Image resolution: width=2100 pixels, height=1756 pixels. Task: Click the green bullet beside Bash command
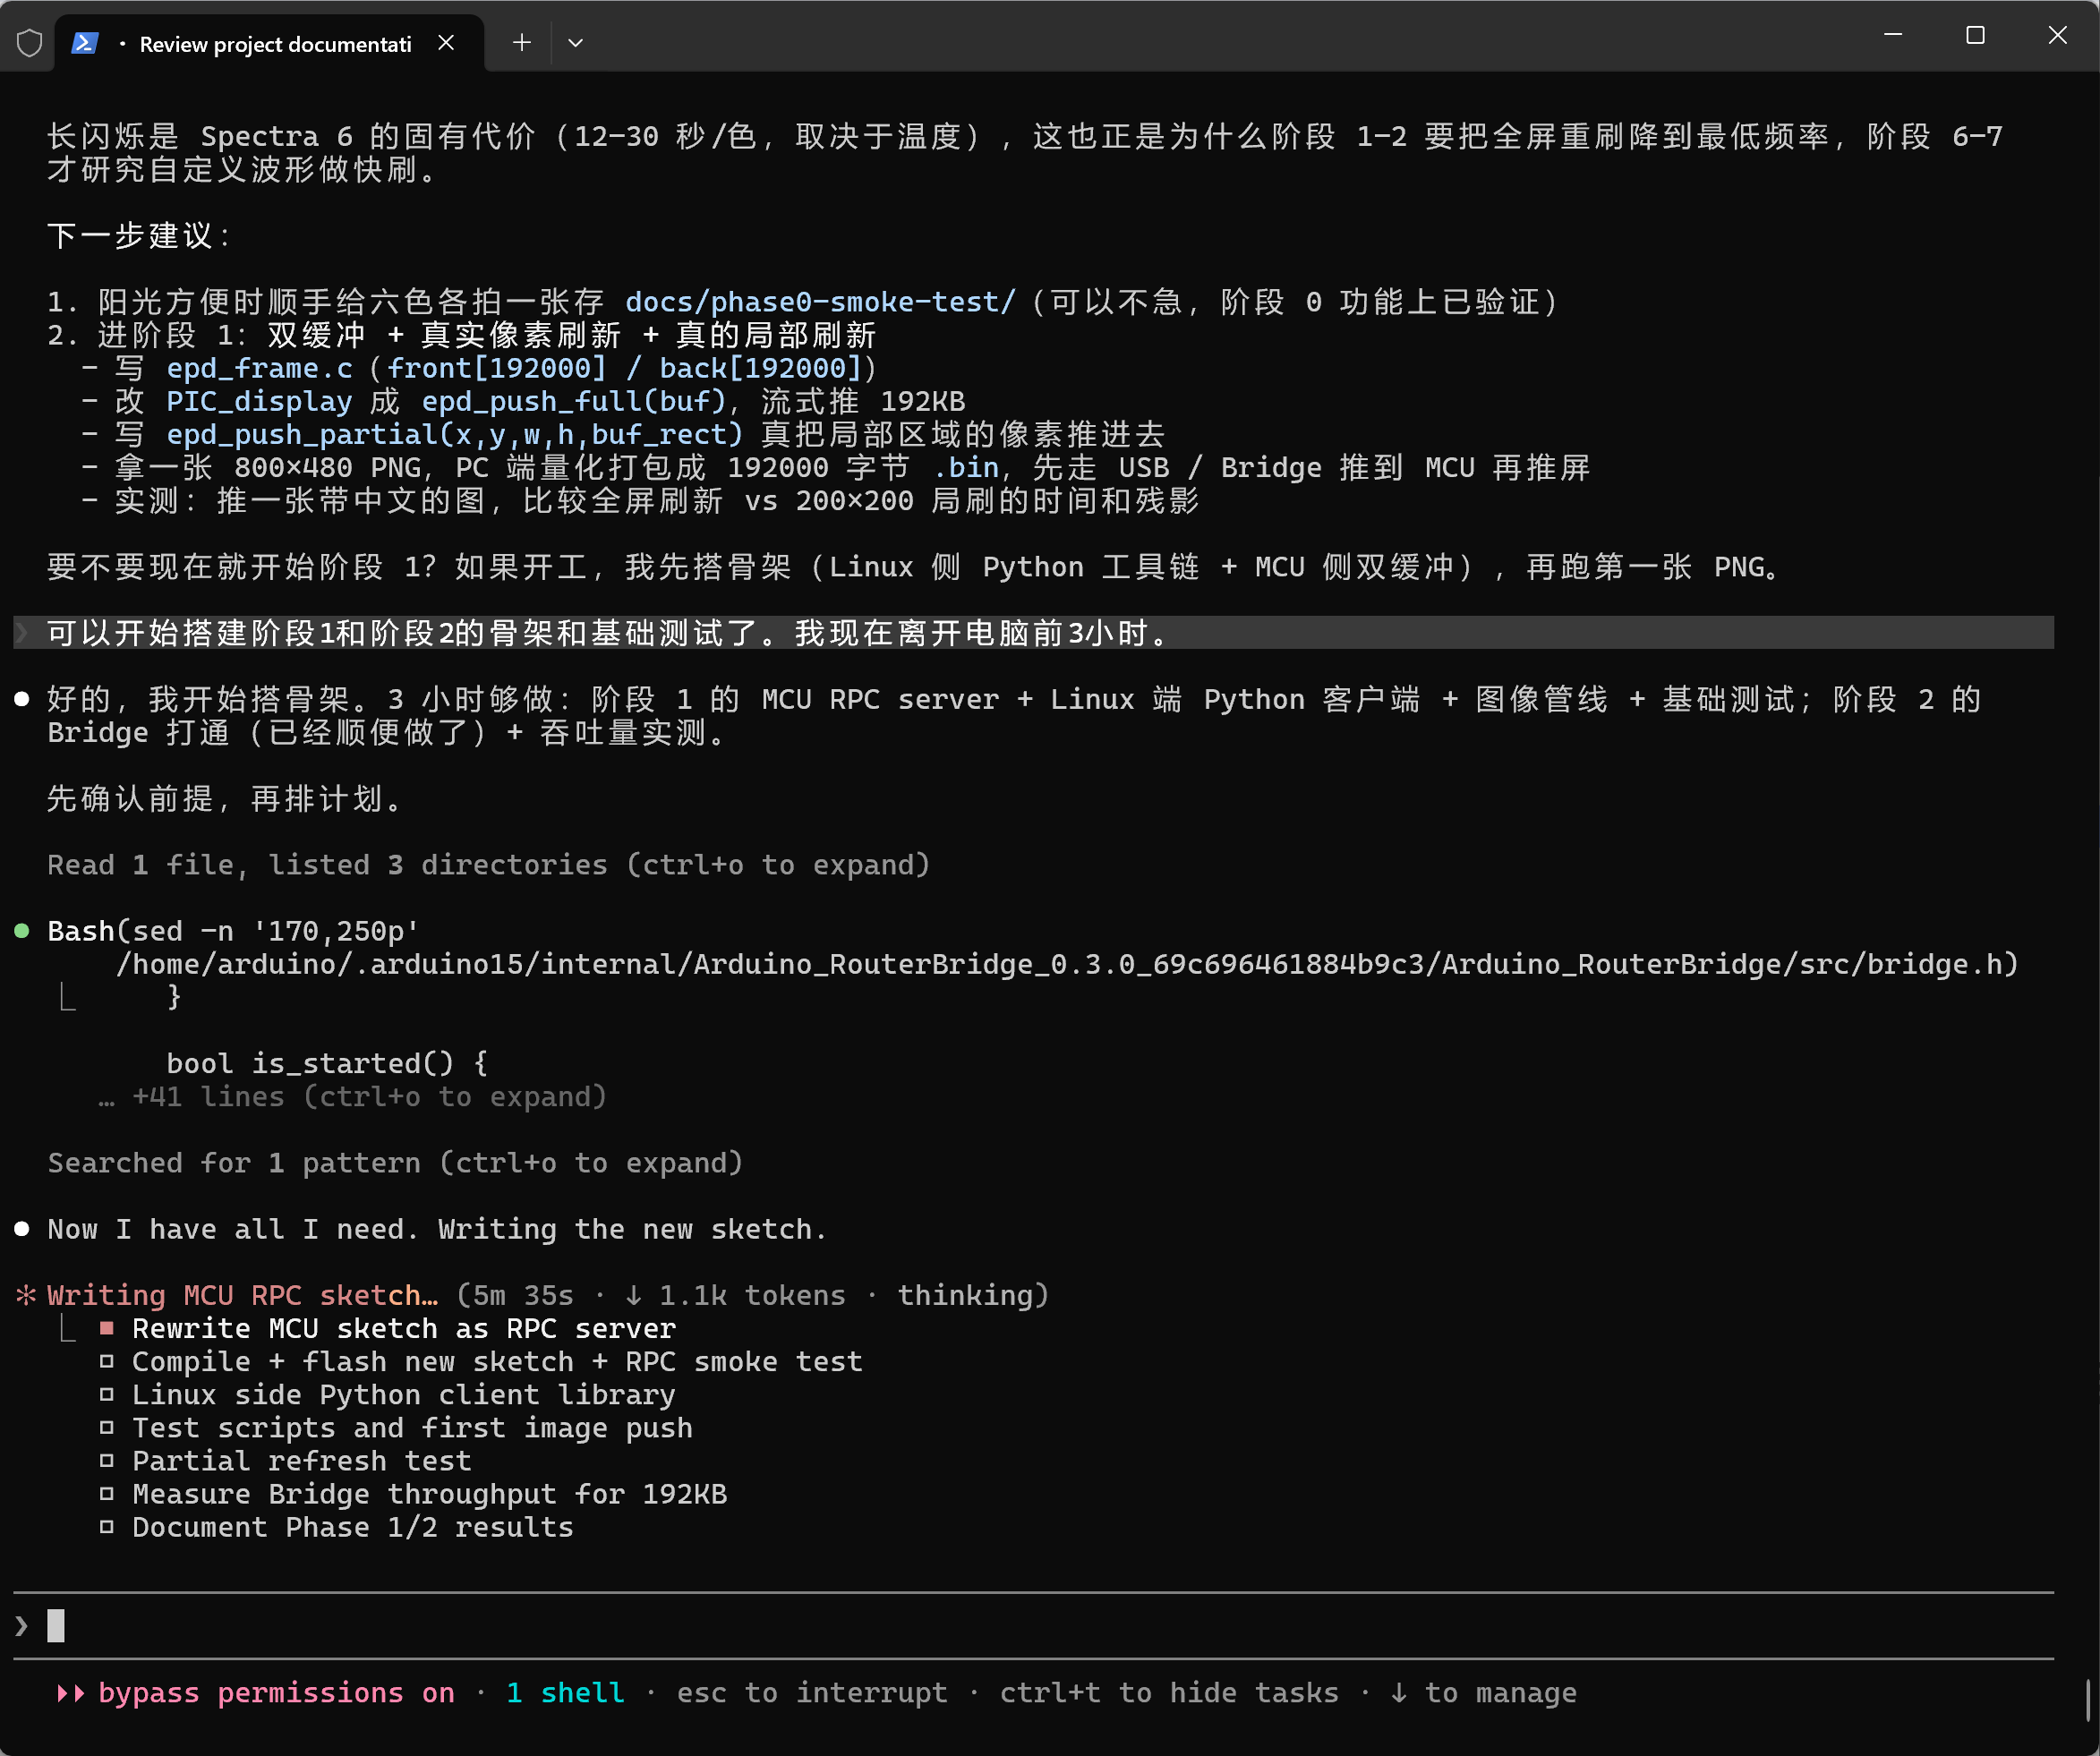21,931
